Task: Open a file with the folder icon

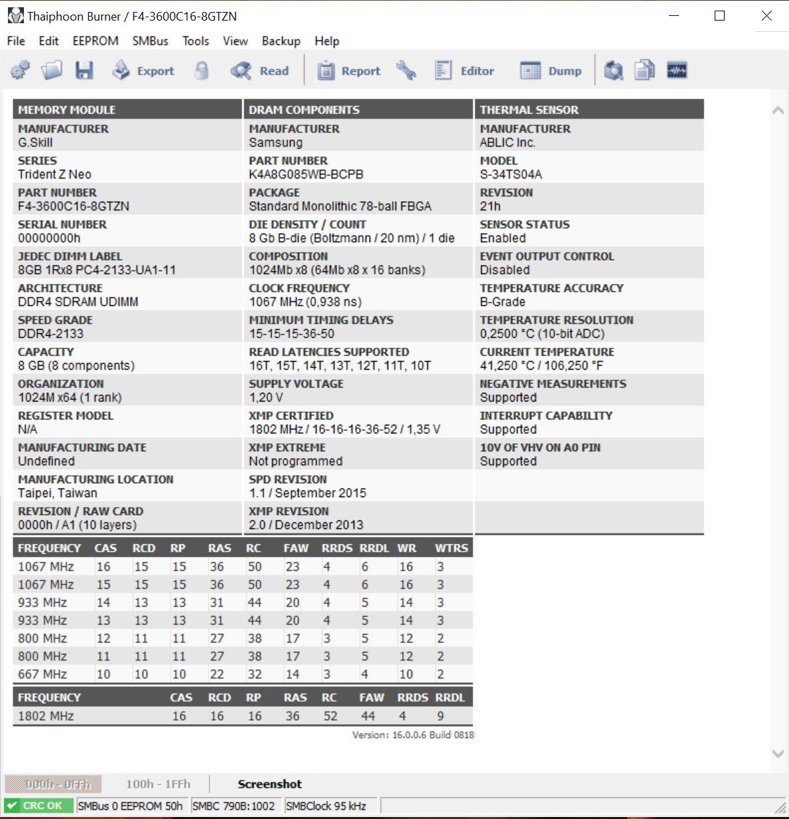Action: pyautogui.click(x=52, y=70)
